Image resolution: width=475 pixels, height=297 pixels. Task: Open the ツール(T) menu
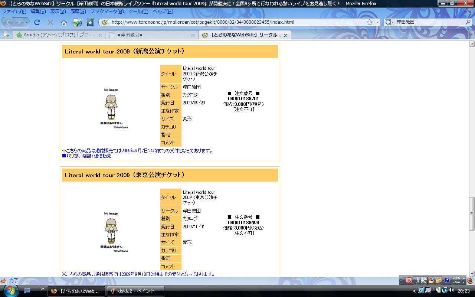click(138, 12)
